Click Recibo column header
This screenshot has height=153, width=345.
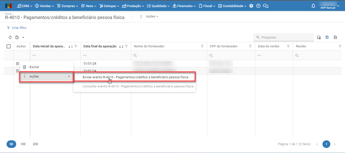301,46
